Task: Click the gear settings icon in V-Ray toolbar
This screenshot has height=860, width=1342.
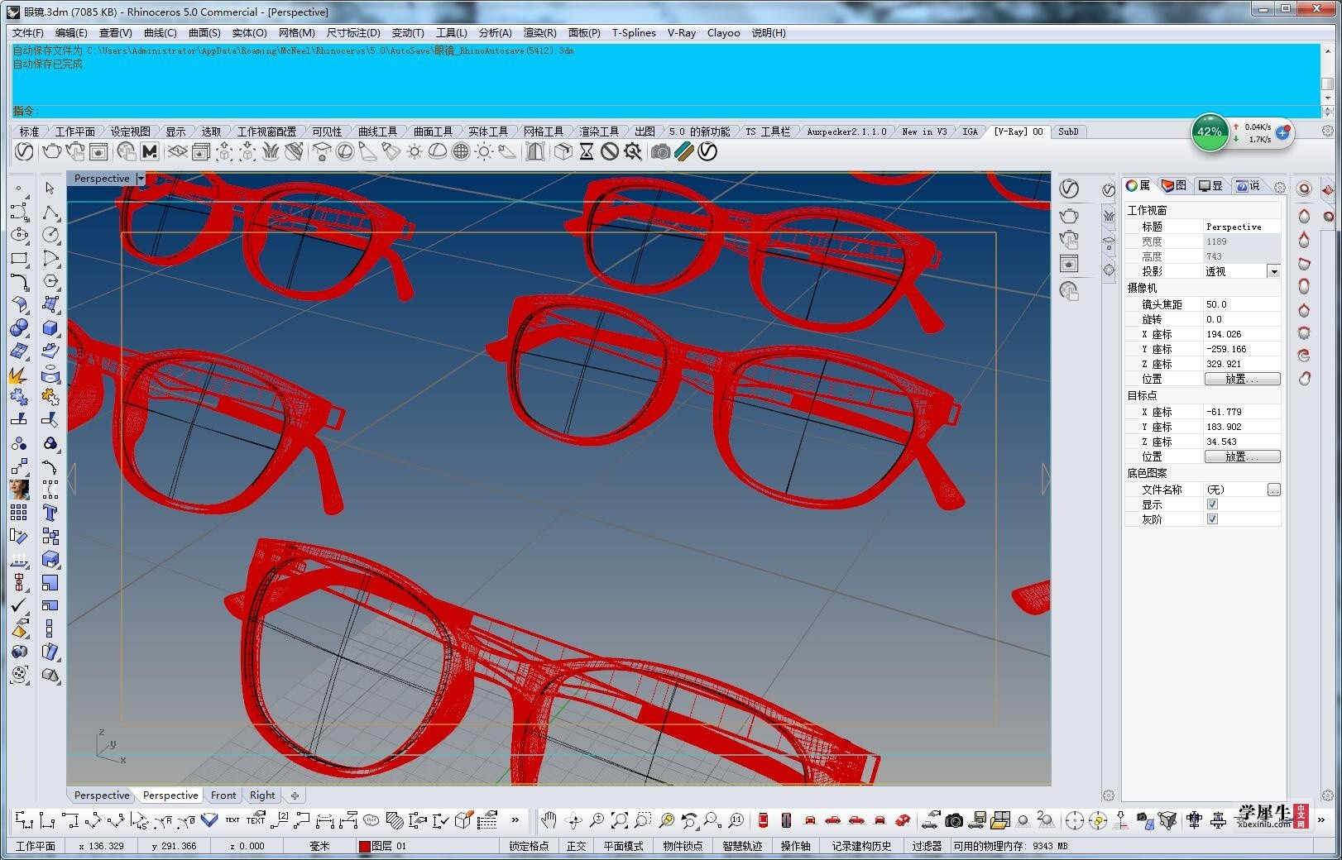Action: 633,151
